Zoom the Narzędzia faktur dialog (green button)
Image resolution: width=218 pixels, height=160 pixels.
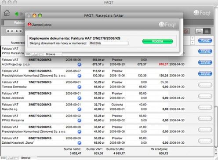[40, 15]
